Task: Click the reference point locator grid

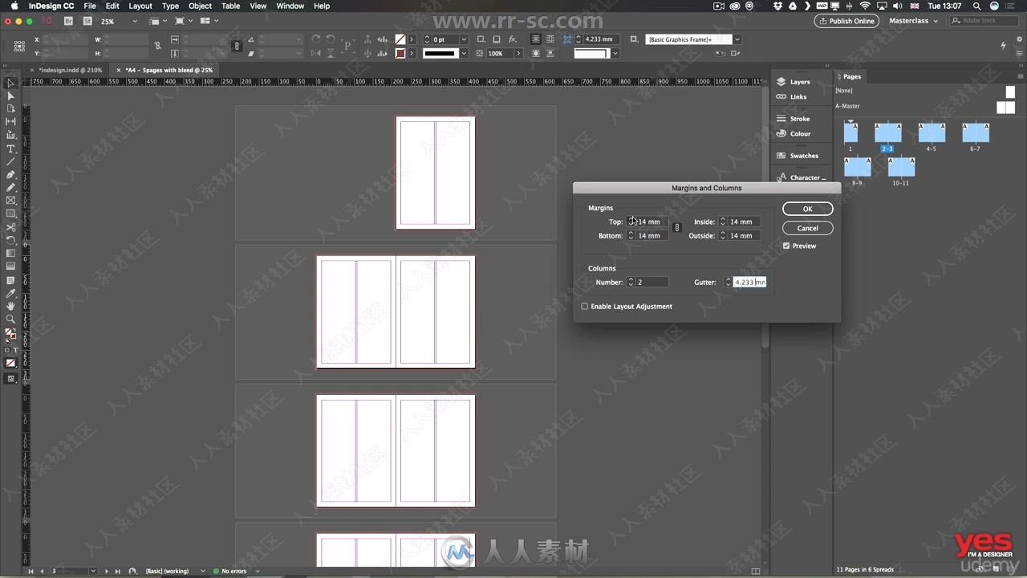Action: [x=19, y=47]
